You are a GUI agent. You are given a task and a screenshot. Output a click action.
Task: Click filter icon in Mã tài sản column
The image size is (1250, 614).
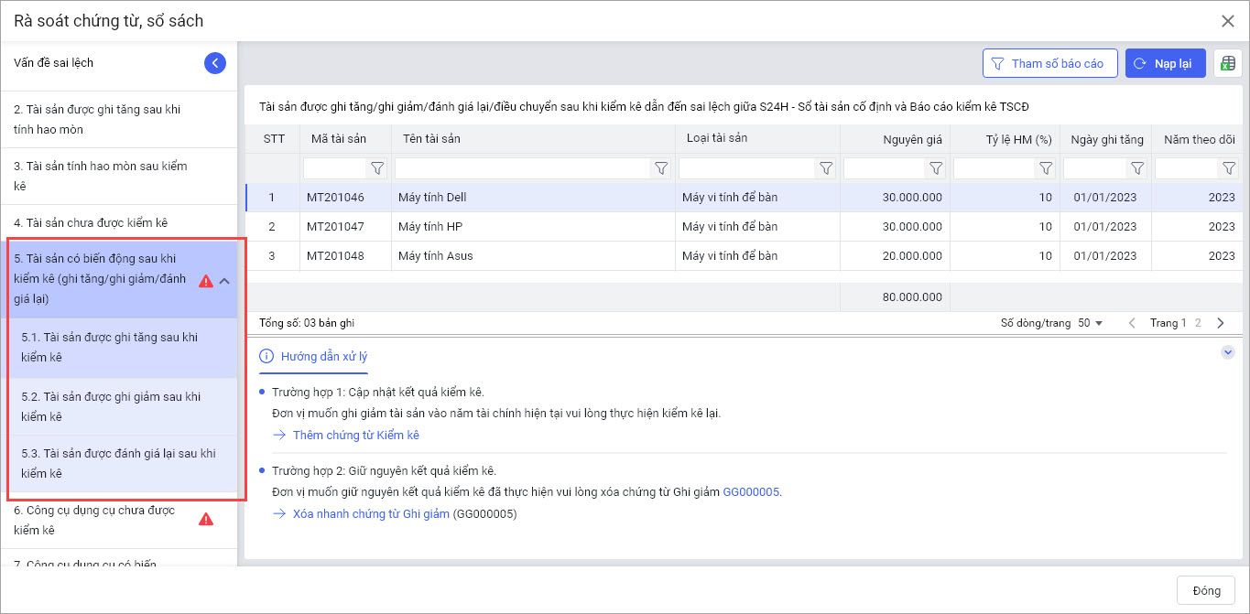[377, 168]
